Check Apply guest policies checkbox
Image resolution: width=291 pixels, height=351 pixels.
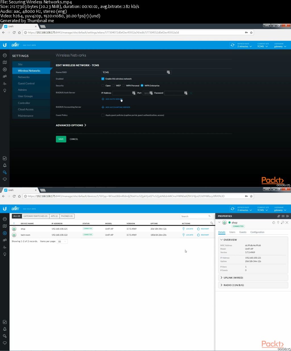(103, 115)
